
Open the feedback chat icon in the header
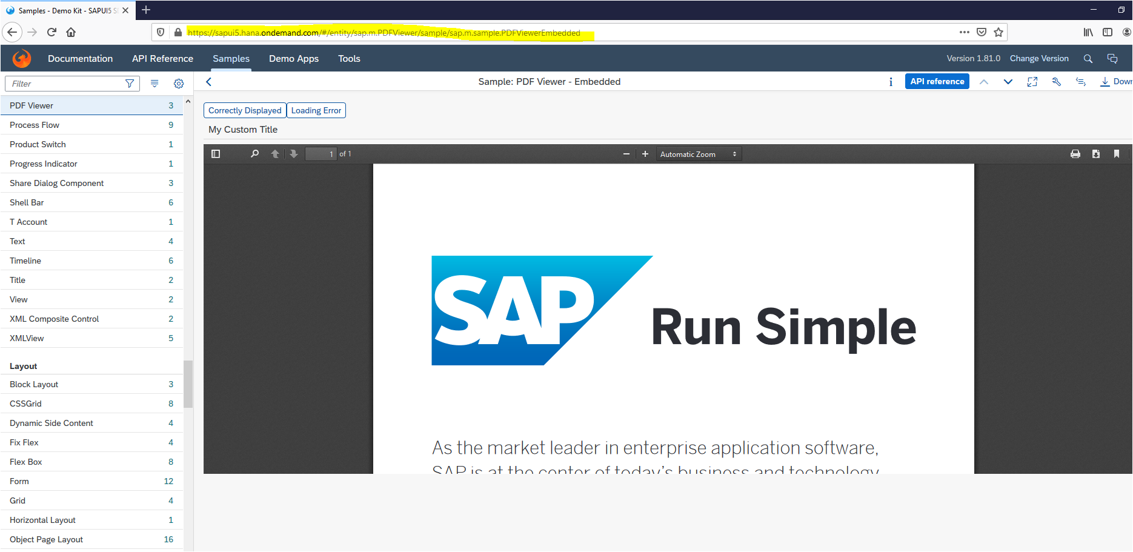pos(1112,59)
